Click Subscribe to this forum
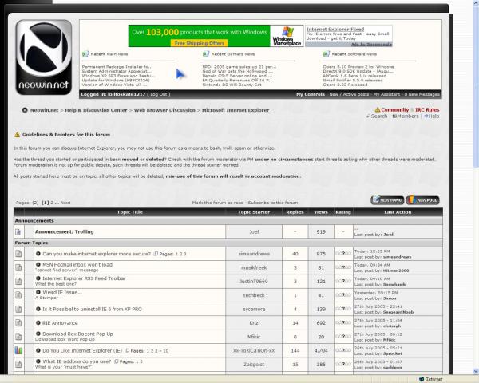This screenshot has height=383, width=479. 273,203
